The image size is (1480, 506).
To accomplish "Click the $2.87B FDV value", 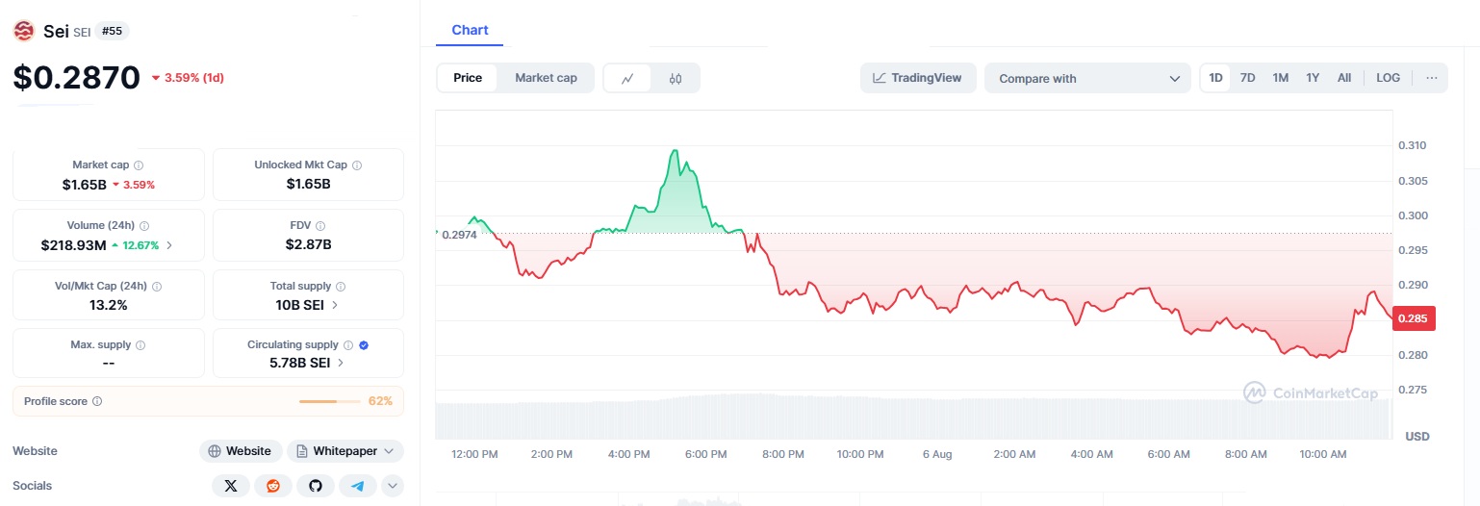I will [308, 244].
